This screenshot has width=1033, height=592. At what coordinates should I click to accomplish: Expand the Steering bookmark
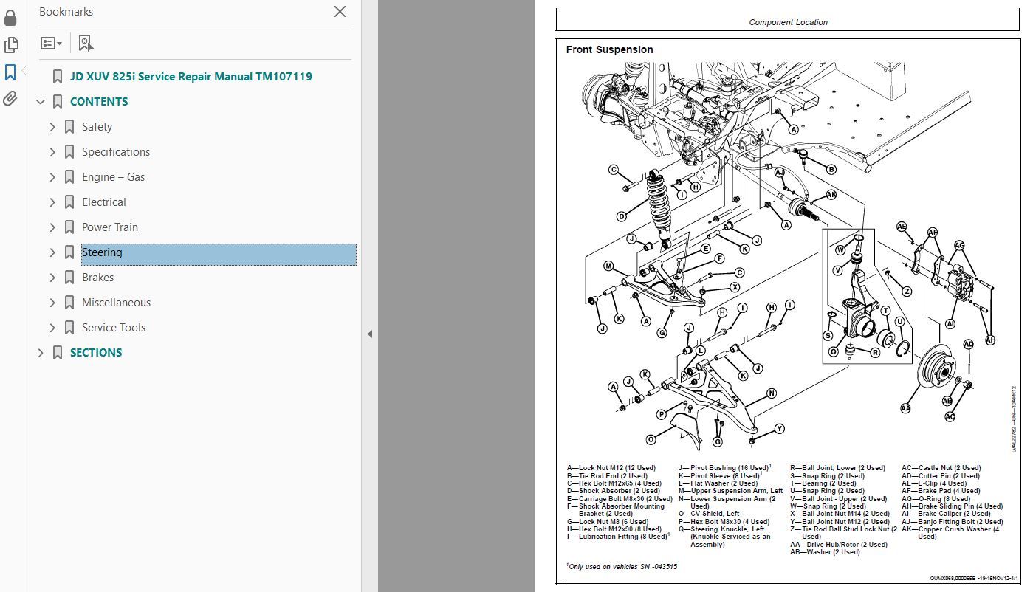(52, 252)
